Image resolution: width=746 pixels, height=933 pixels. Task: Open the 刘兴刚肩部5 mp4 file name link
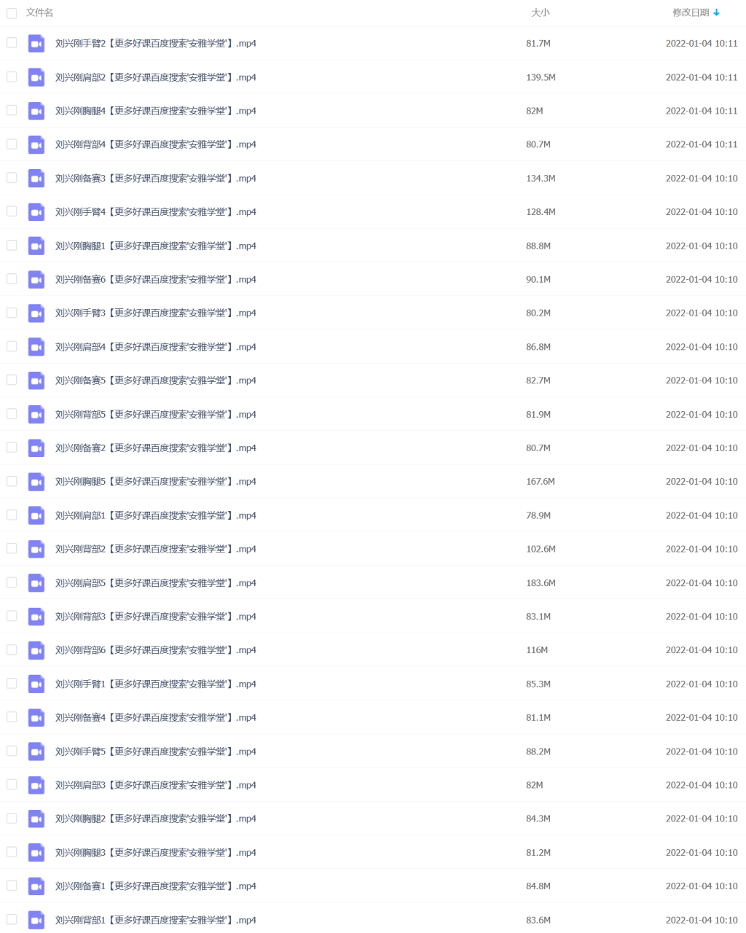pyautogui.click(x=156, y=583)
